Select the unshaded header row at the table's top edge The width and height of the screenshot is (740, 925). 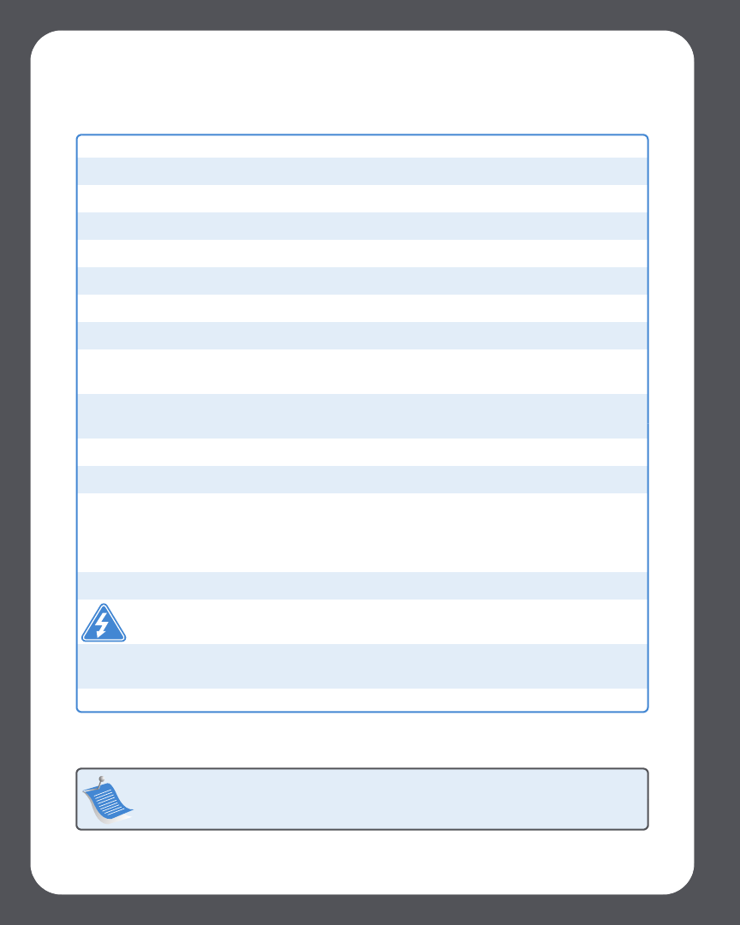coord(362,147)
